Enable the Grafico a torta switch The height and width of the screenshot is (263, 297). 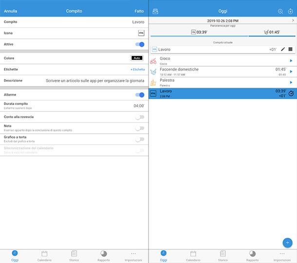pos(140,140)
